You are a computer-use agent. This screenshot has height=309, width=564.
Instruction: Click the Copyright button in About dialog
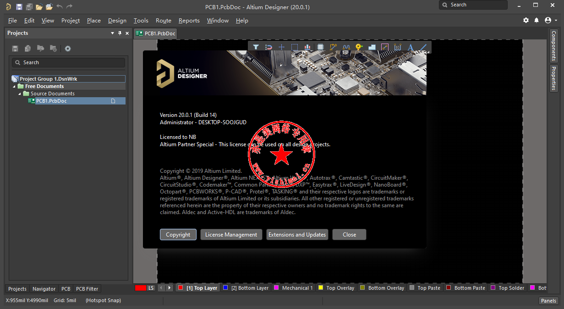(x=178, y=235)
